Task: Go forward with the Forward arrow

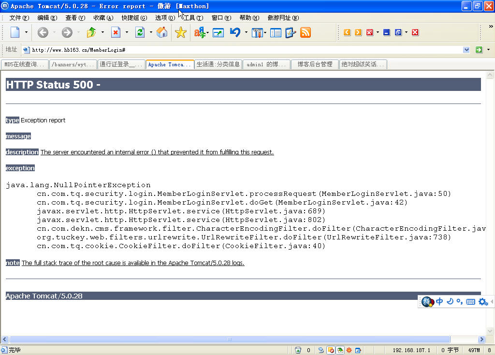Action: pyautogui.click(x=67, y=32)
